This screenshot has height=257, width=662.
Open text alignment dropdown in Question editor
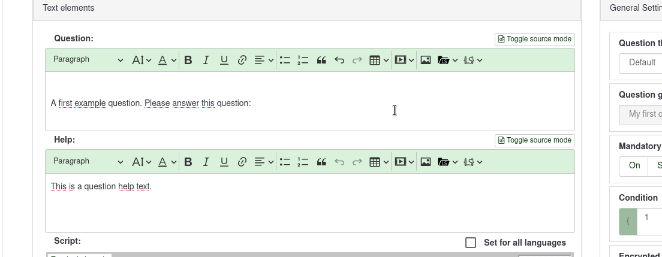264,60
